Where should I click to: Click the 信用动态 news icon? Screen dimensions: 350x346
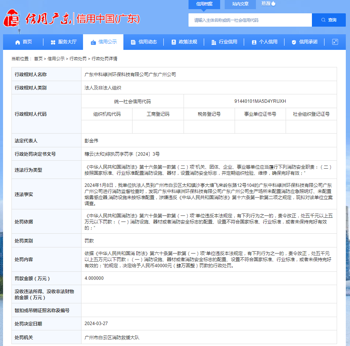133,42
